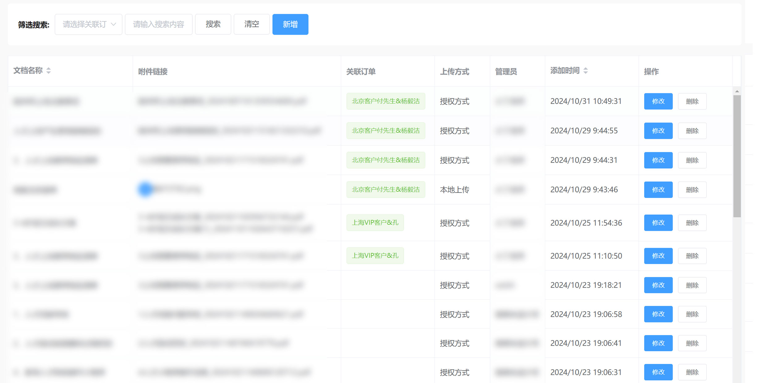Click 删除 for 2024/10/31 10:49:31 row
Screen dimensions: 783x383
pos(692,101)
